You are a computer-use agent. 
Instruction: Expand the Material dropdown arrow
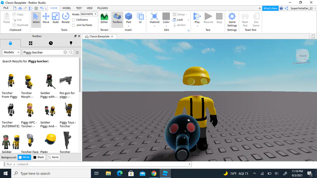click(x=155, y=26)
